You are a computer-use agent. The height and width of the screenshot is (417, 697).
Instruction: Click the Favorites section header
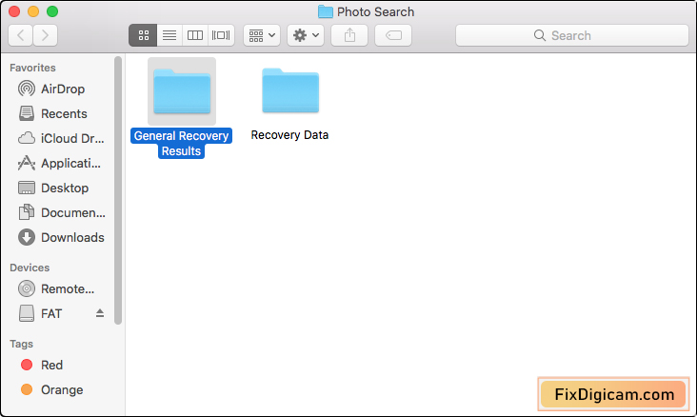coord(32,68)
